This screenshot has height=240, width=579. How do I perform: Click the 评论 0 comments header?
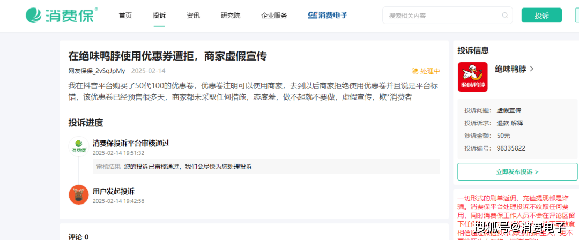78,236
